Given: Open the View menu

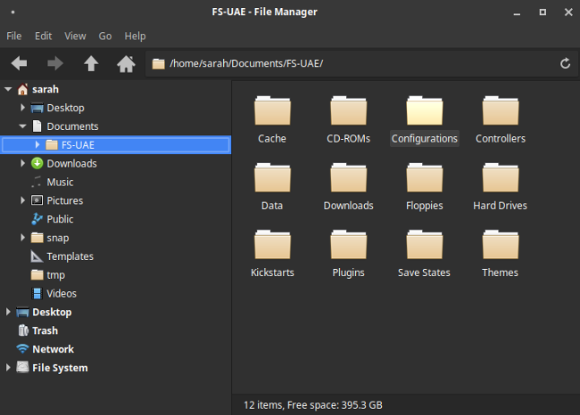Looking at the screenshot, I should point(75,37).
